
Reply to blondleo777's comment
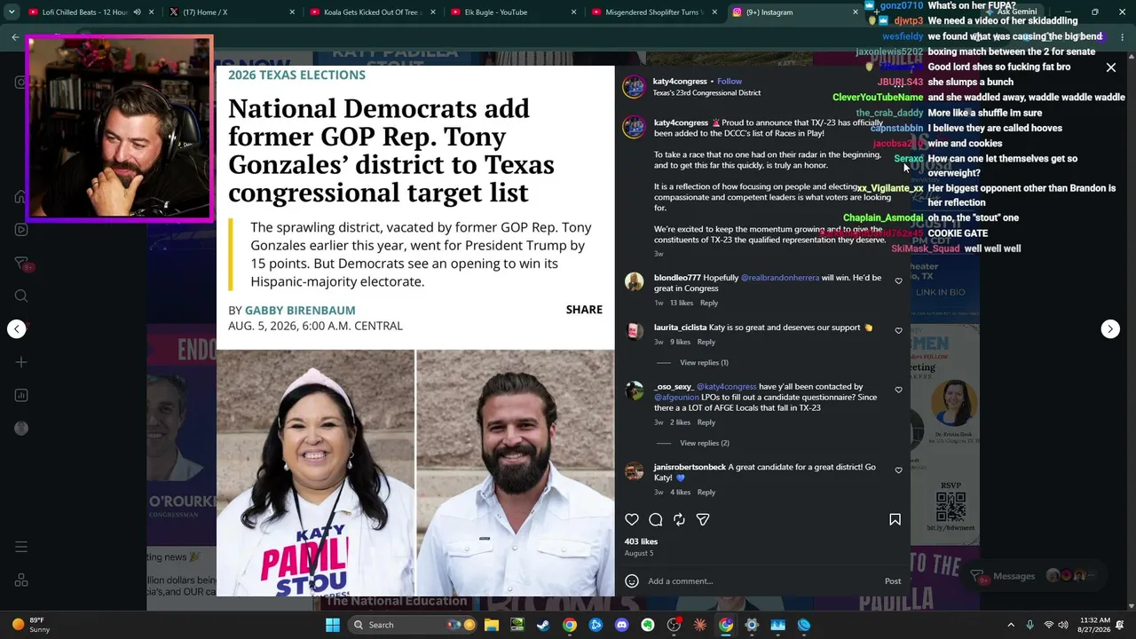[709, 303]
